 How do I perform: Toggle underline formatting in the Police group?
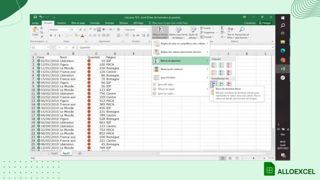click(x=60, y=35)
